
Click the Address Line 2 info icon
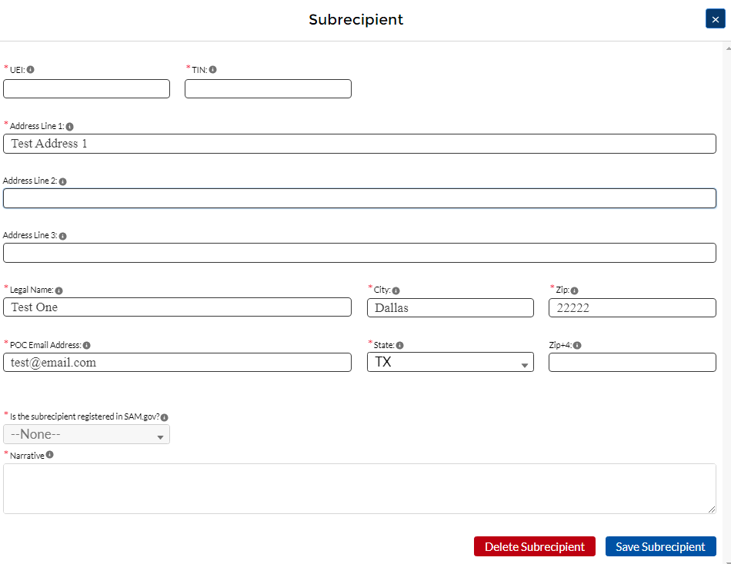[x=63, y=182]
